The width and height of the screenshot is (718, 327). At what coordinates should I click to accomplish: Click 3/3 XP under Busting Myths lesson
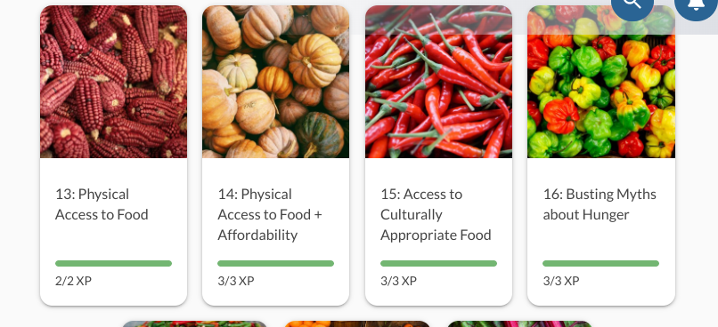(x=561, y=281)
